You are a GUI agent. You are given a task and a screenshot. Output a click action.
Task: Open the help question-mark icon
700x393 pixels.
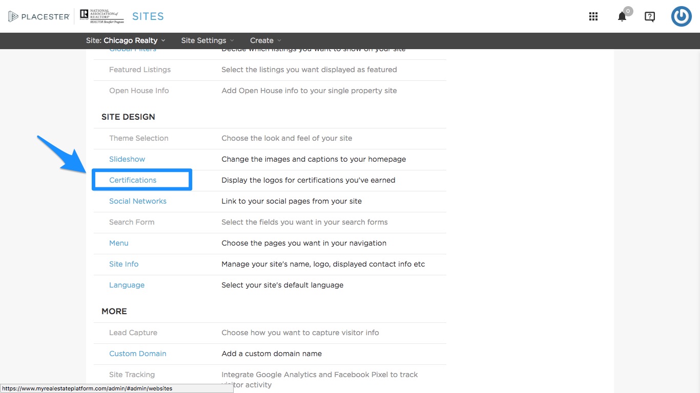[x=650, y=16]
